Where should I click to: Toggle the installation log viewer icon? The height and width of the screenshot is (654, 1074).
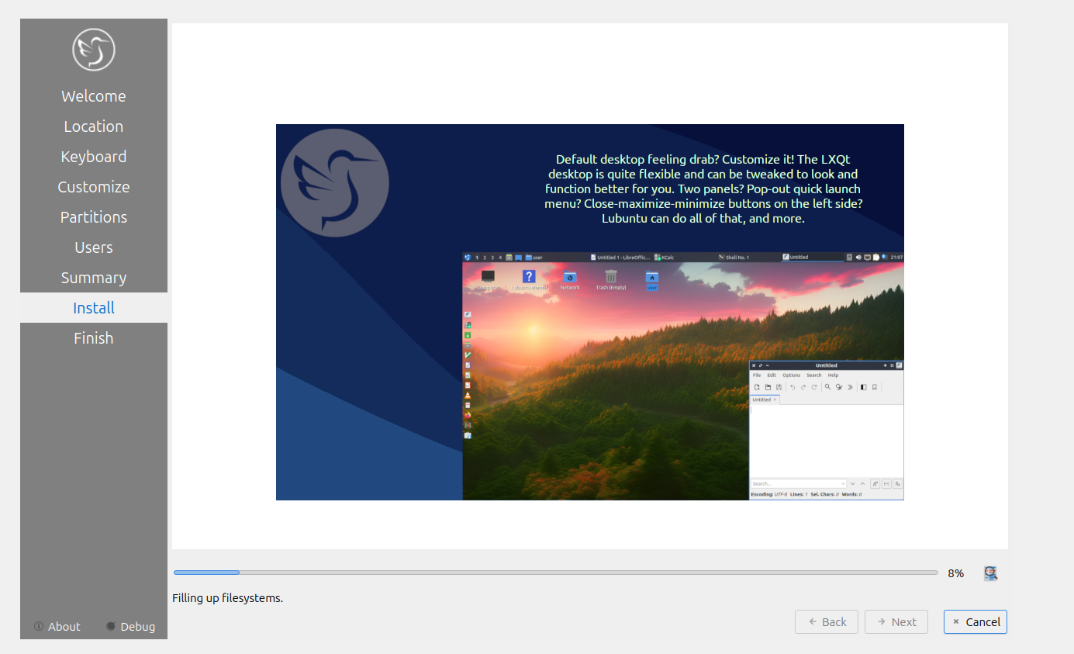pos(990,573)
